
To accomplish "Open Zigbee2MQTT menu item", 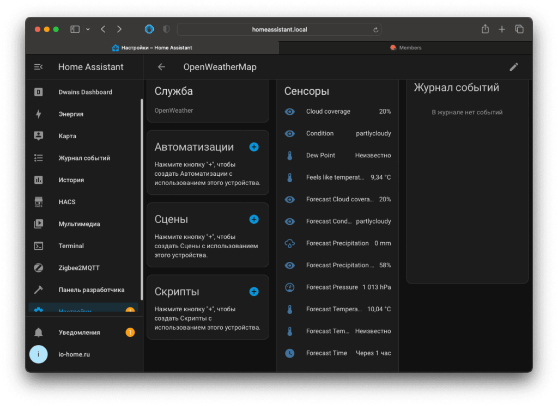I will pyautogui.click(x=84, y=268).
